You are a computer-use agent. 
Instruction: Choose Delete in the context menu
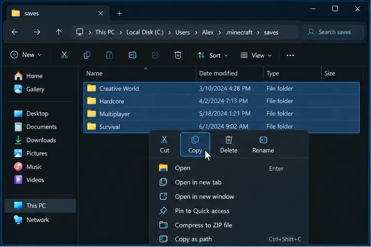pyautogui.click(x=229, y=144)
